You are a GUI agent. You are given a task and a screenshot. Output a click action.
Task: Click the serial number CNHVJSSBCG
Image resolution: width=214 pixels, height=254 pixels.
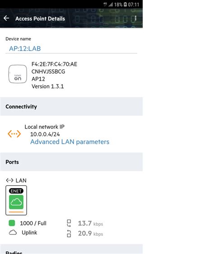click(x=48, y=71)
